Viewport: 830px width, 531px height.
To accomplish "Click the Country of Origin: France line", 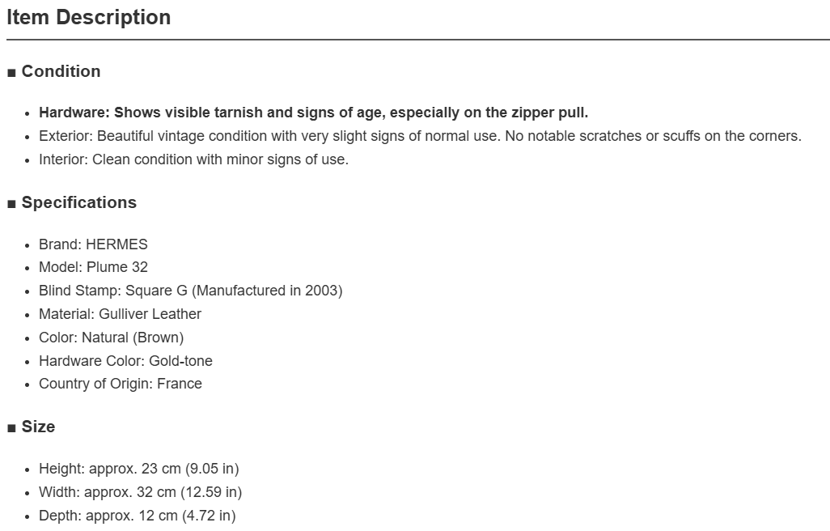I will (121, 384).
